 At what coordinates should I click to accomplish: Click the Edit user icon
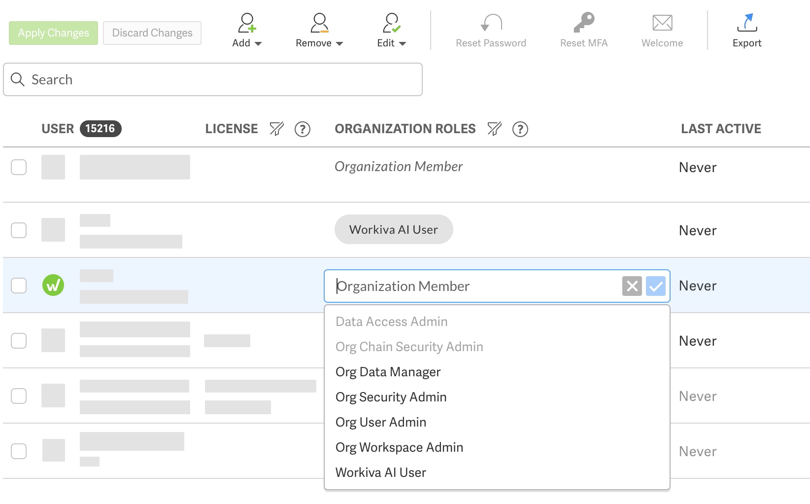(392, 23)
